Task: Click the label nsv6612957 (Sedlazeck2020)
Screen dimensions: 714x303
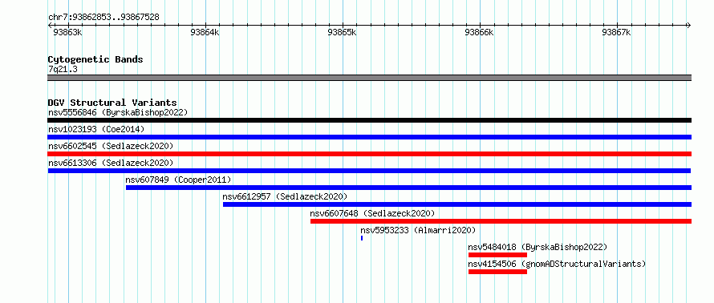Action: 285,196
